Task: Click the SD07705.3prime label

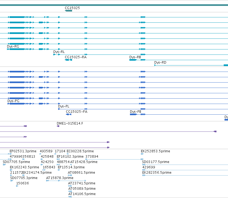Action: point(24,178)
